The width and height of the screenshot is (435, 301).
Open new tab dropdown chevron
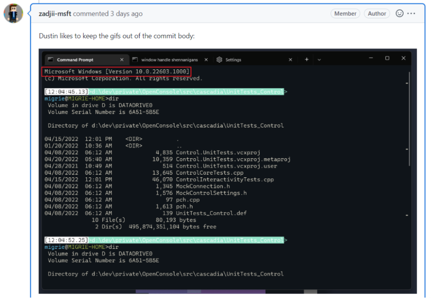pyautogui.click(x=319, y=60)
